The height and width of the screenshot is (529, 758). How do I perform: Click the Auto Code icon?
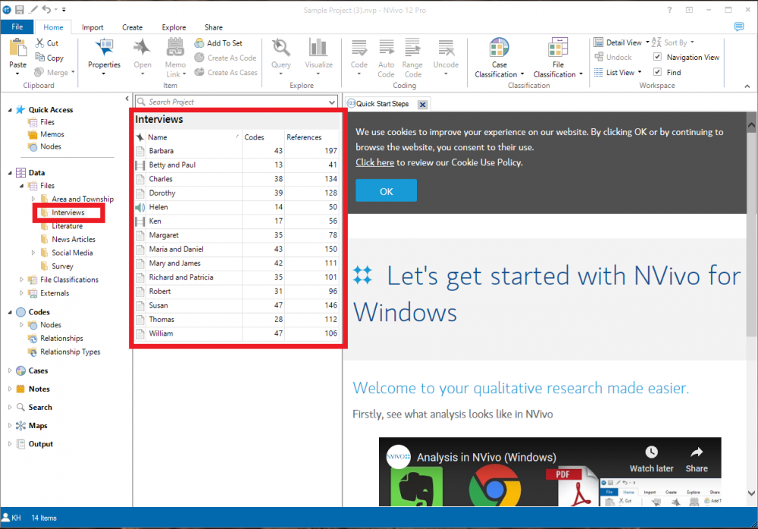[x=387, y=48]
